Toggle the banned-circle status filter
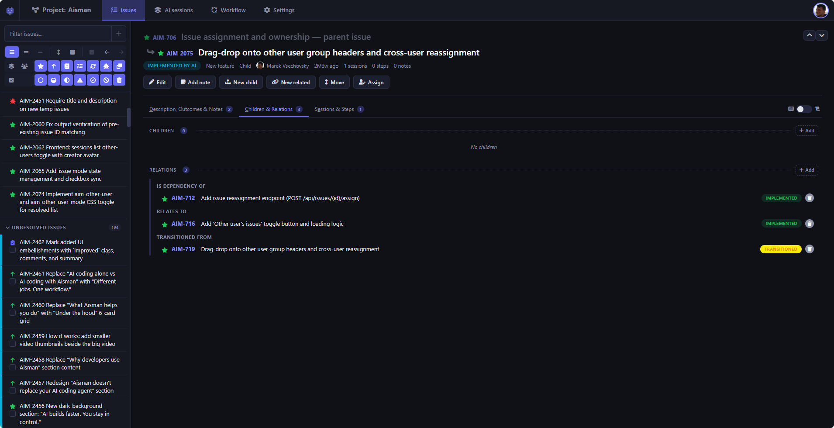 point(106,80)
